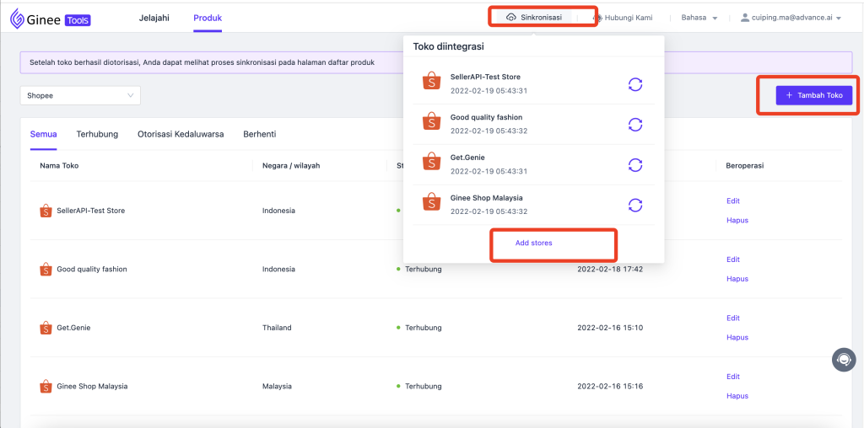Click the date 2022-02-18 17:42
864x428 pixels.
(x=610, y=270)
